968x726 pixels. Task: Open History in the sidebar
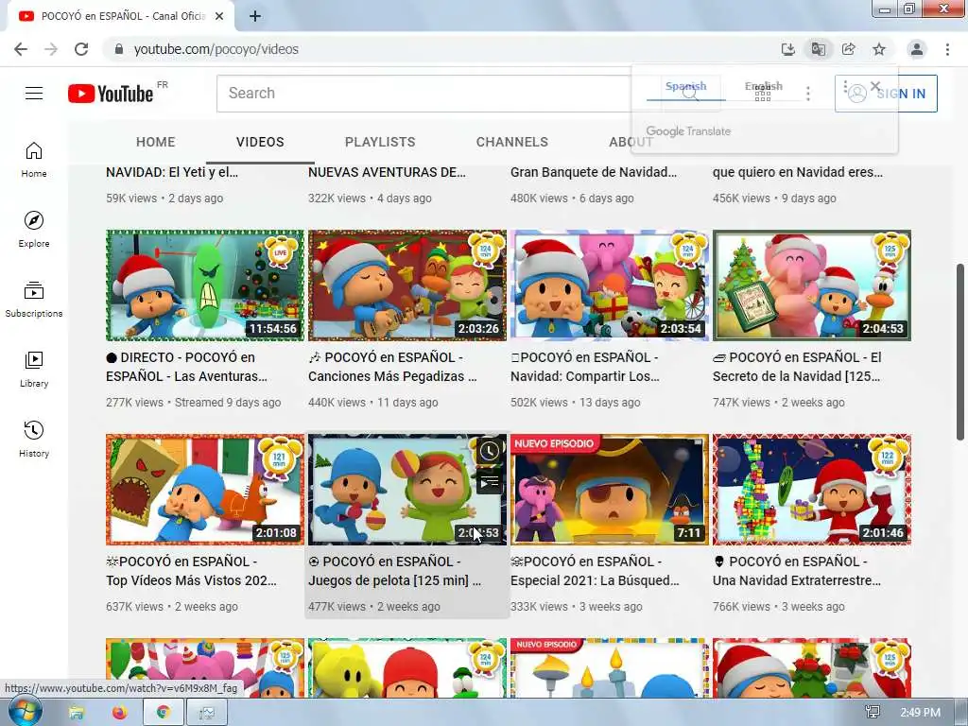(34, 439)
